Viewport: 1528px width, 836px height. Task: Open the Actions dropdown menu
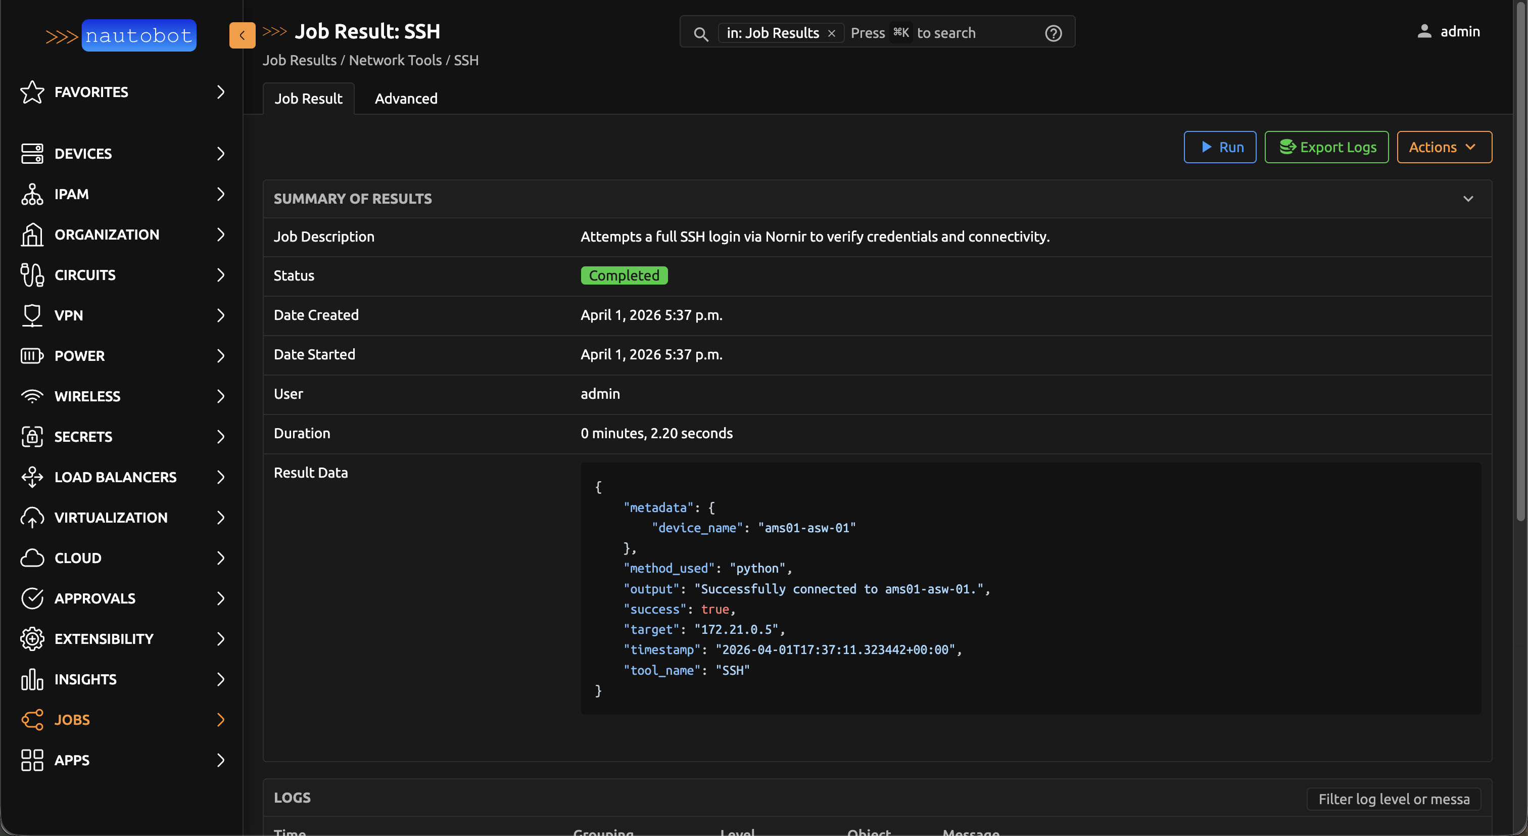[1444, 147]
